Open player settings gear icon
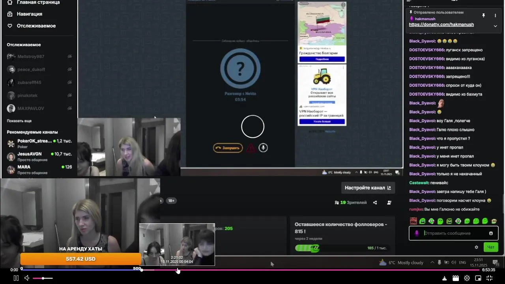 point(467,278)
